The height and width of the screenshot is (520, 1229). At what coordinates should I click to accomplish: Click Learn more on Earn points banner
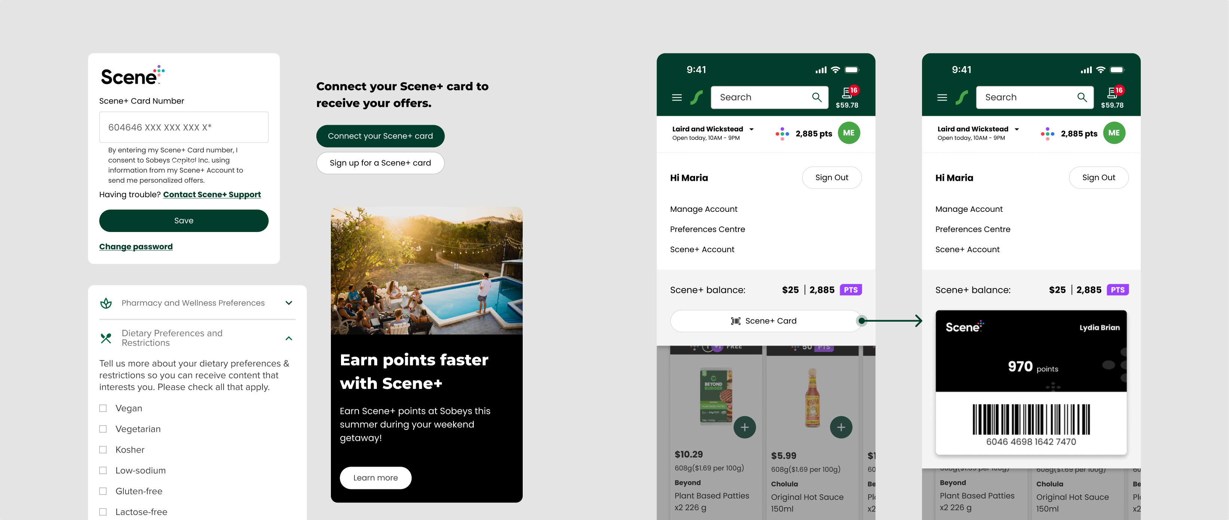[375, 477]
